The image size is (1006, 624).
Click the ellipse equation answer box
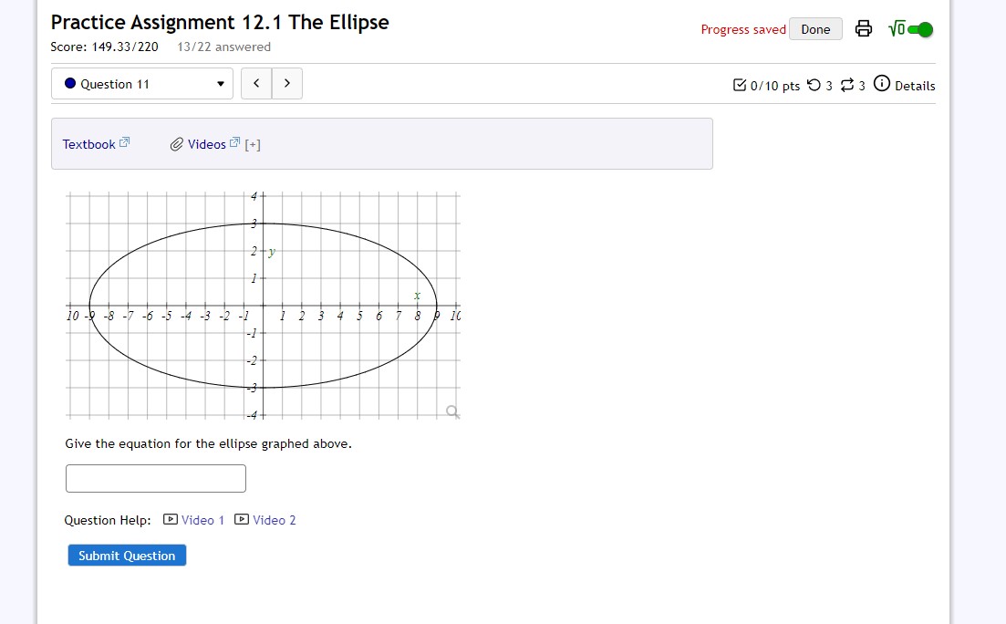point(155,477)
